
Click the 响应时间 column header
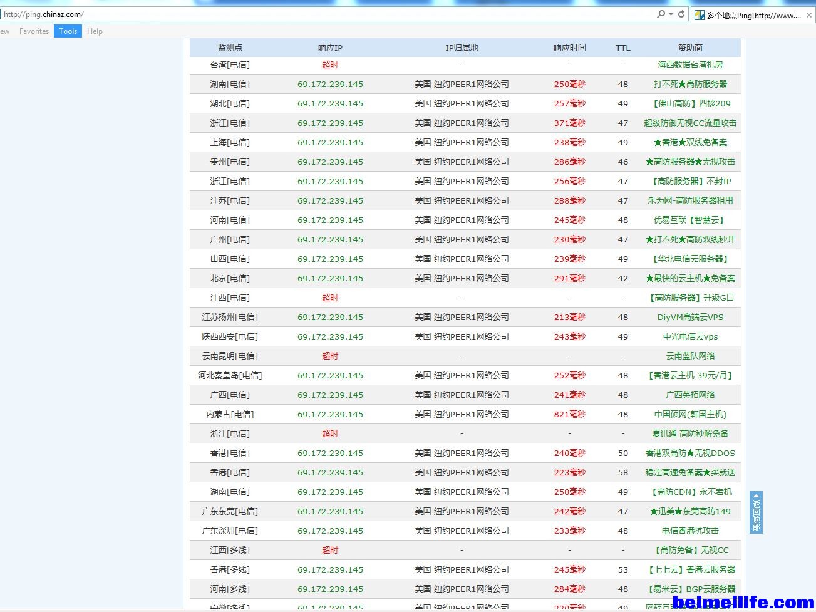click(569, 48)
